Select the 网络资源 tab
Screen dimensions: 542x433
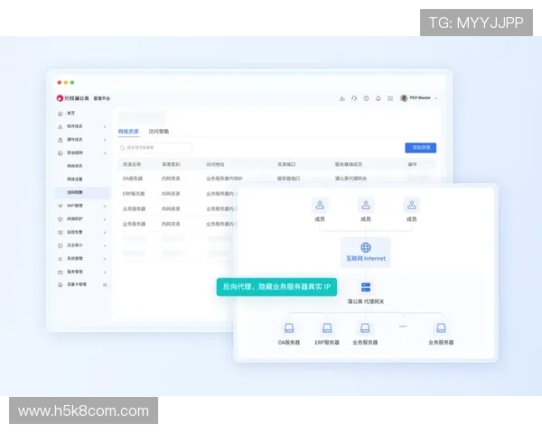point(129,132)
